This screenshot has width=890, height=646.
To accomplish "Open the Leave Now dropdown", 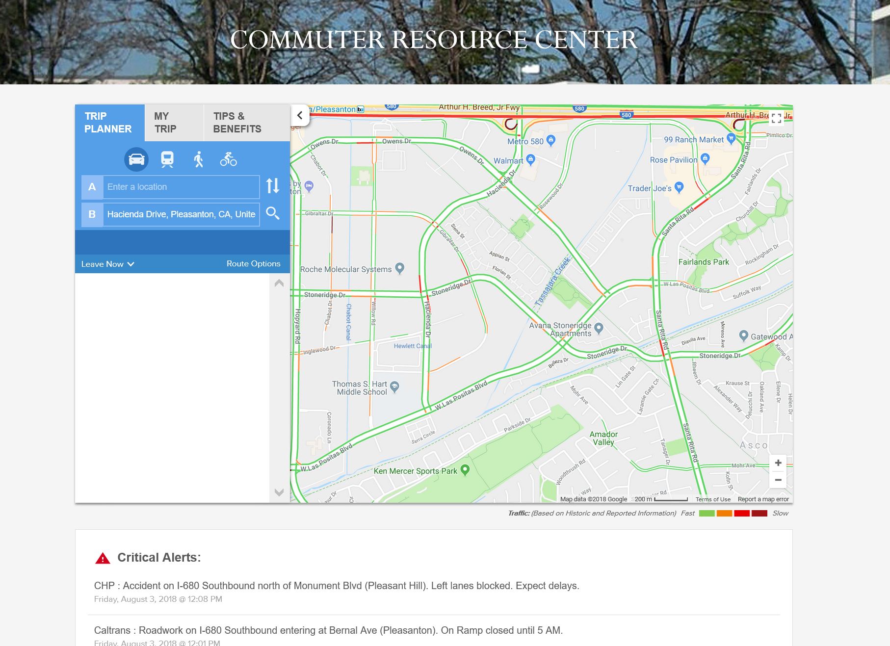I will pyautogui.click(x=107, y=264).
